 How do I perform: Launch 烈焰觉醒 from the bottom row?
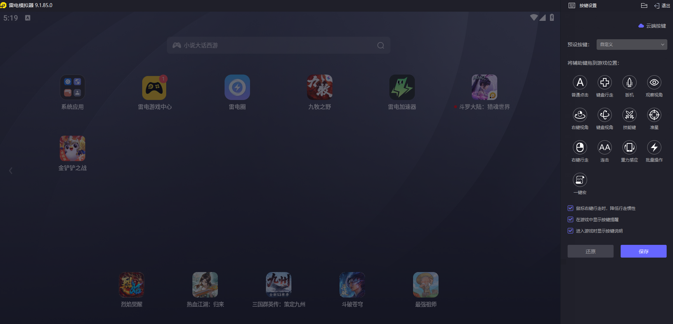point(132,285)
